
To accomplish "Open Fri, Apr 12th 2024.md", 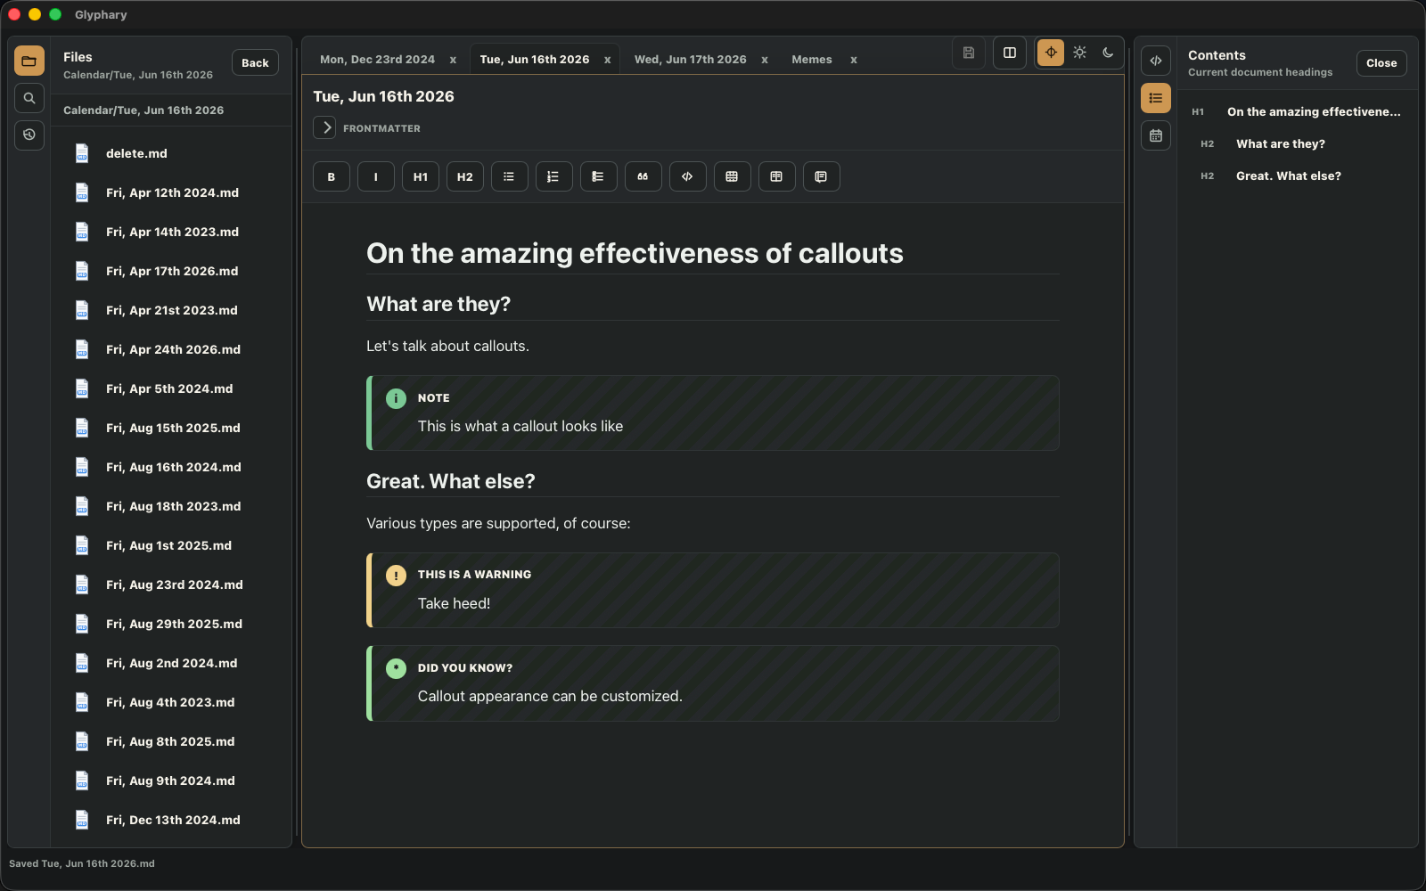I will pyautogui.click(x=171, y=192).
